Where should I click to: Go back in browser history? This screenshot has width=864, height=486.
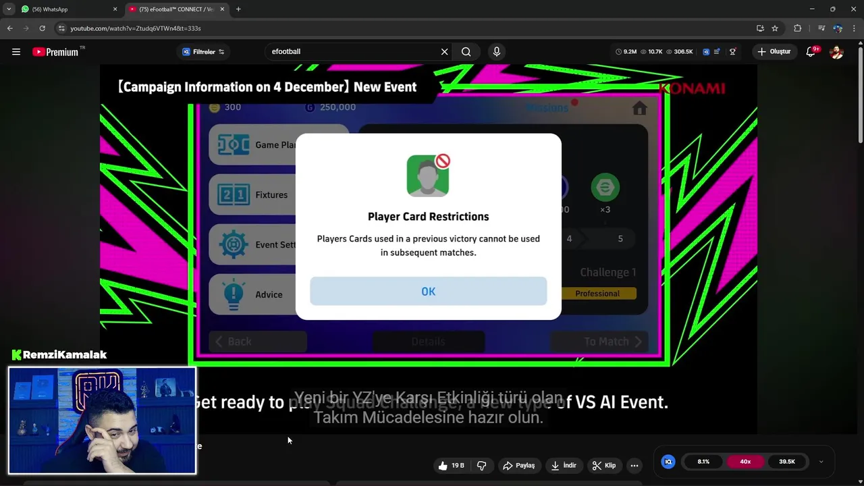(9, 28)
